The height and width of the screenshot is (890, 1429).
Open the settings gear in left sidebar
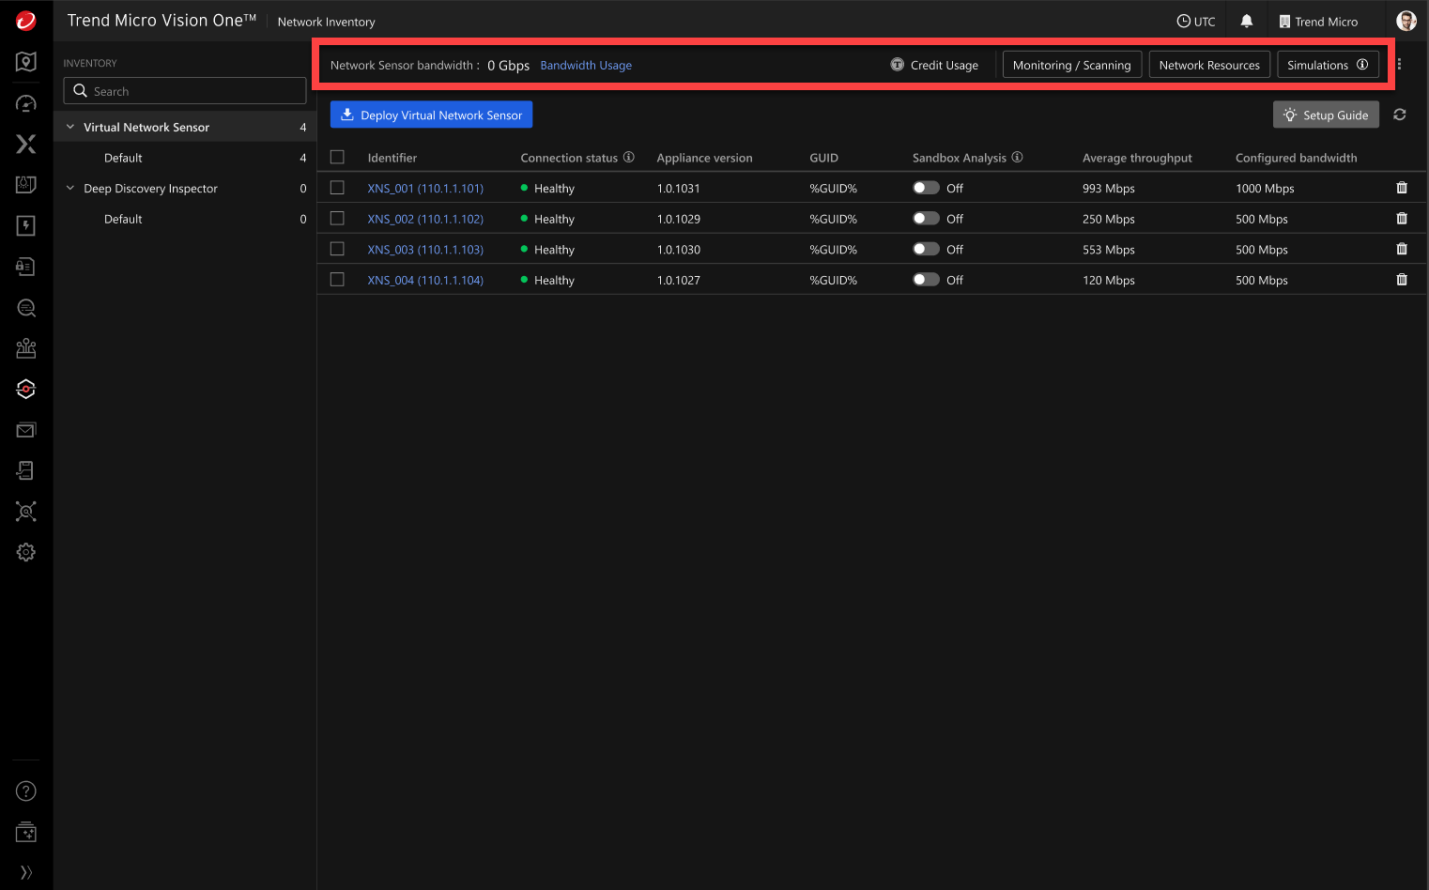tap(26, 552)
